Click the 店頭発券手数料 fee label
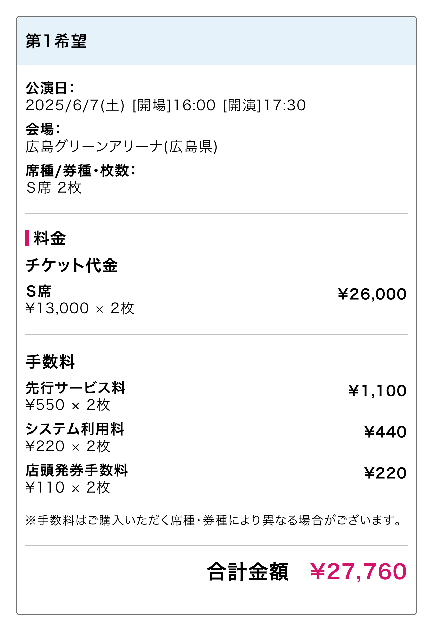Screen dimensions: 433x634 [77, 470]
